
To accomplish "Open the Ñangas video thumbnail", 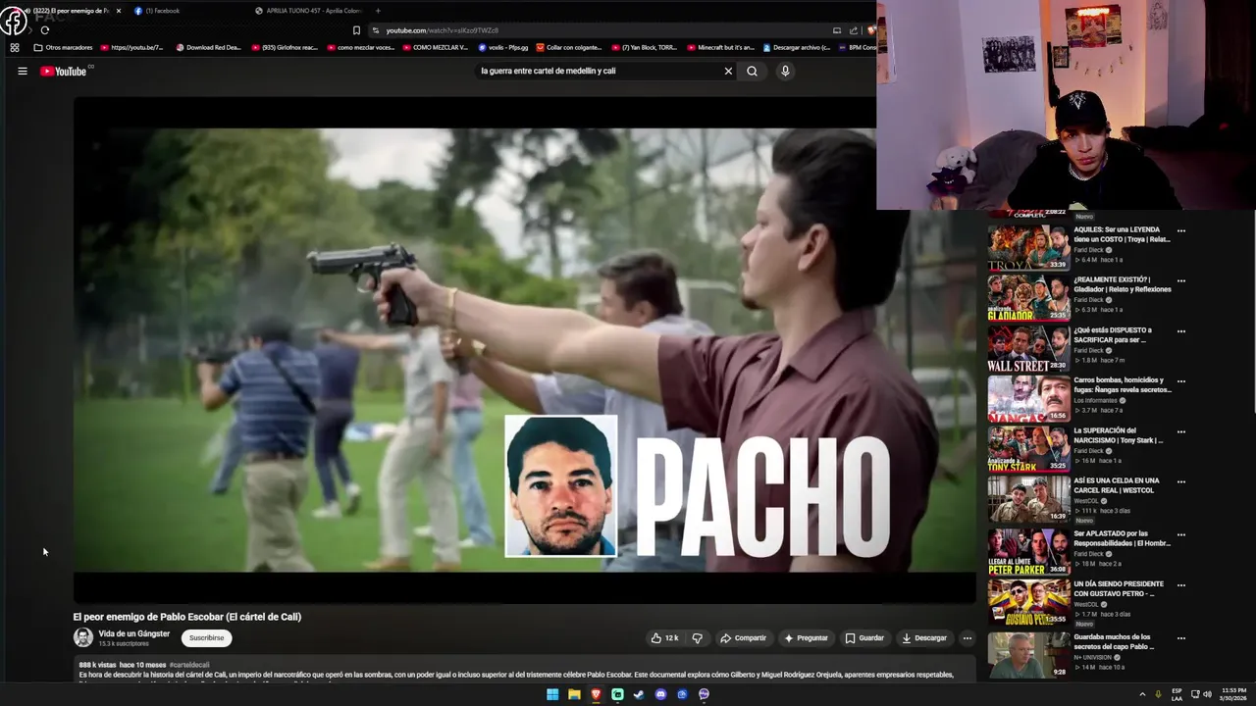I will click(1028, 398).
